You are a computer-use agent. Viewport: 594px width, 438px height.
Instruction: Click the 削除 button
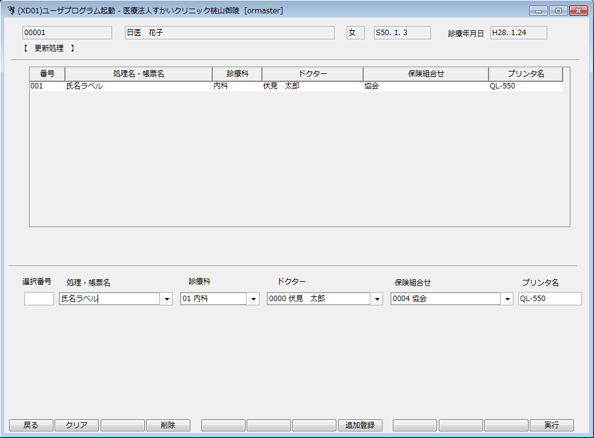(x=168, y=425)
